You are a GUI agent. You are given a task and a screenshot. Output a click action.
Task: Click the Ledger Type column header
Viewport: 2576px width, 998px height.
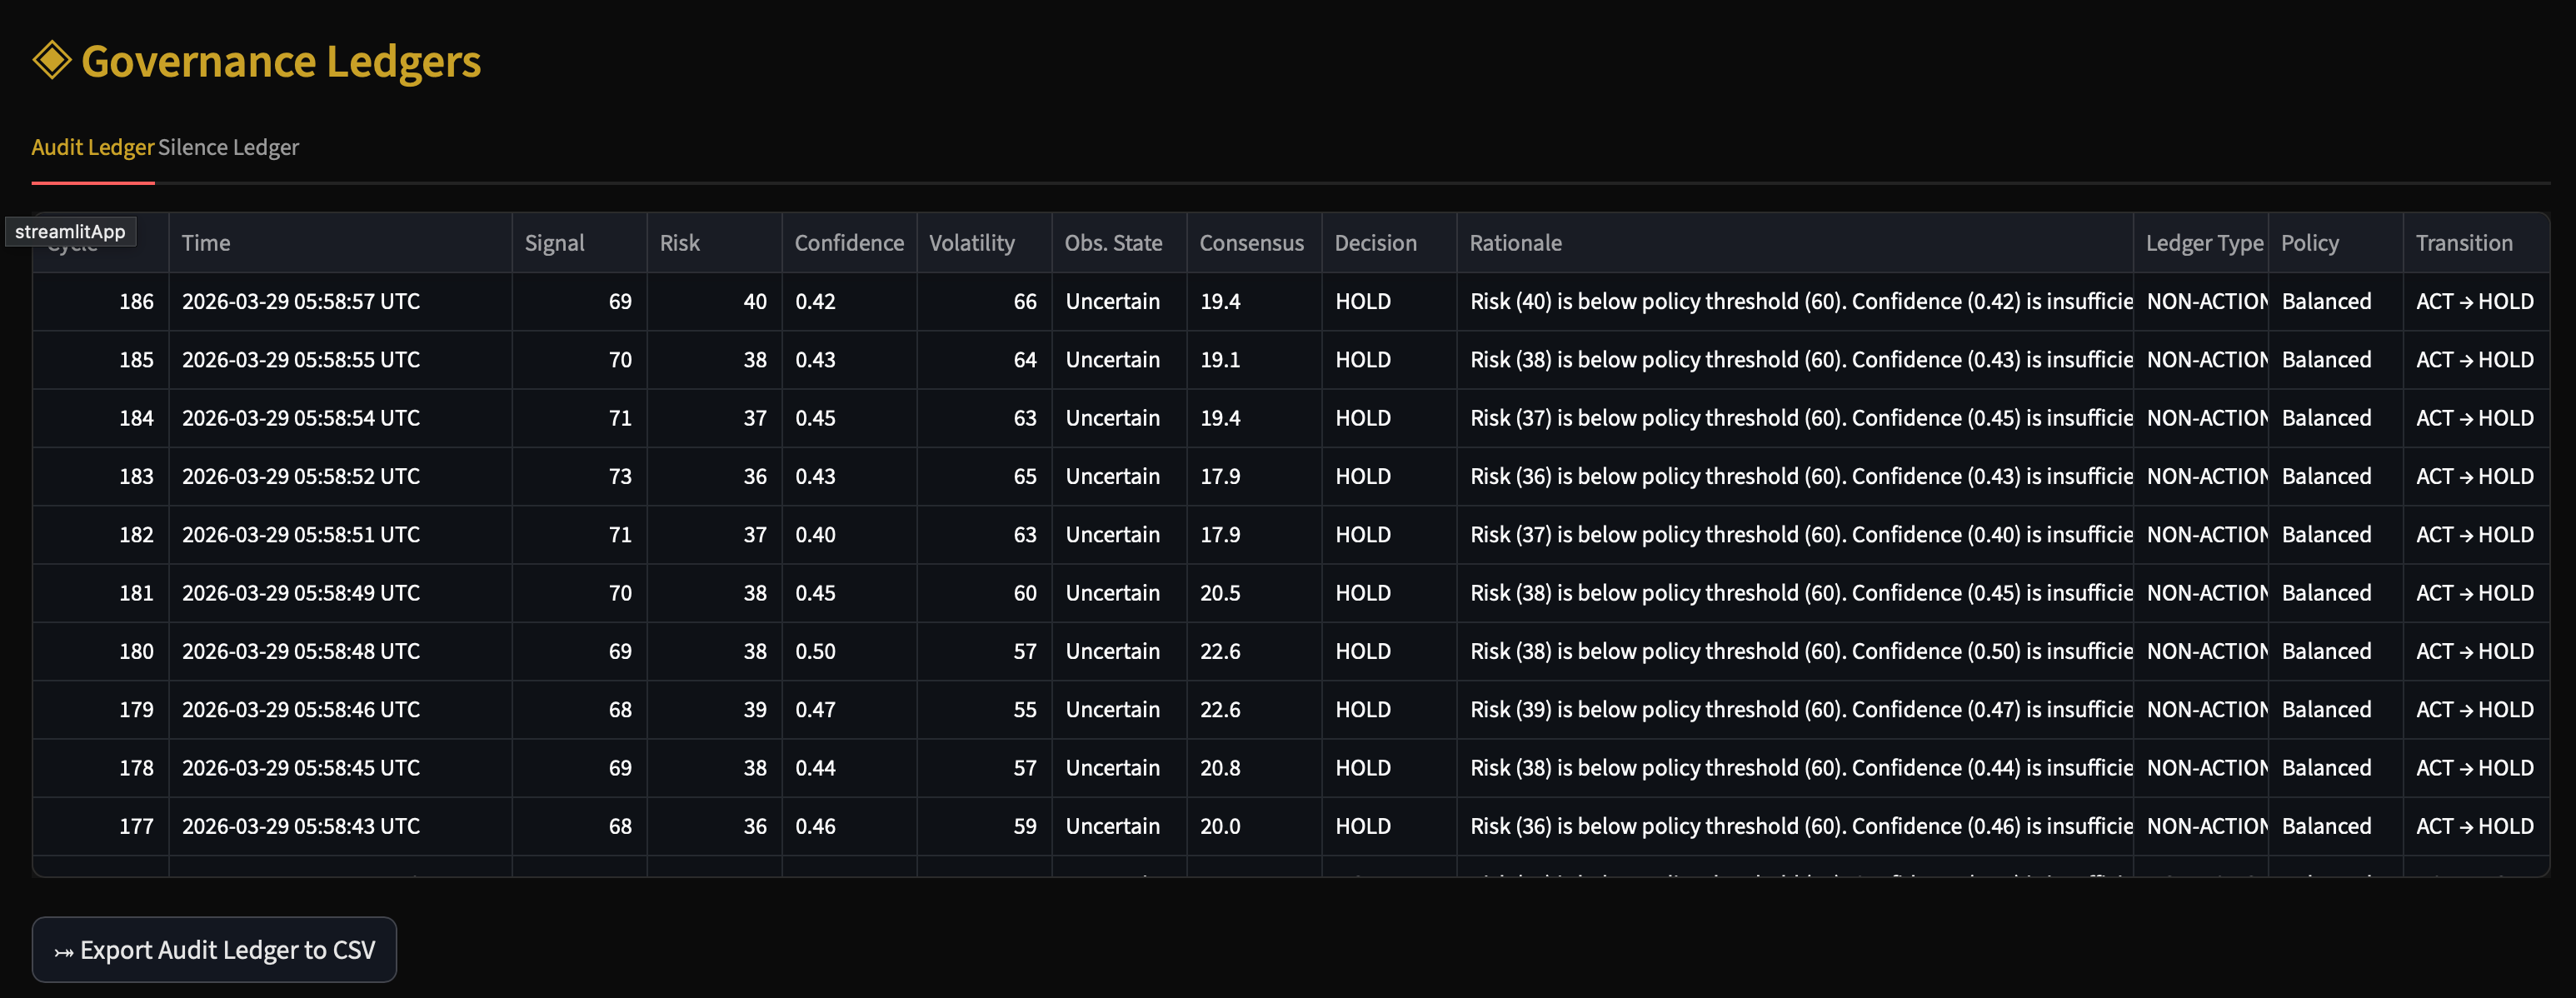(2203, 243)
